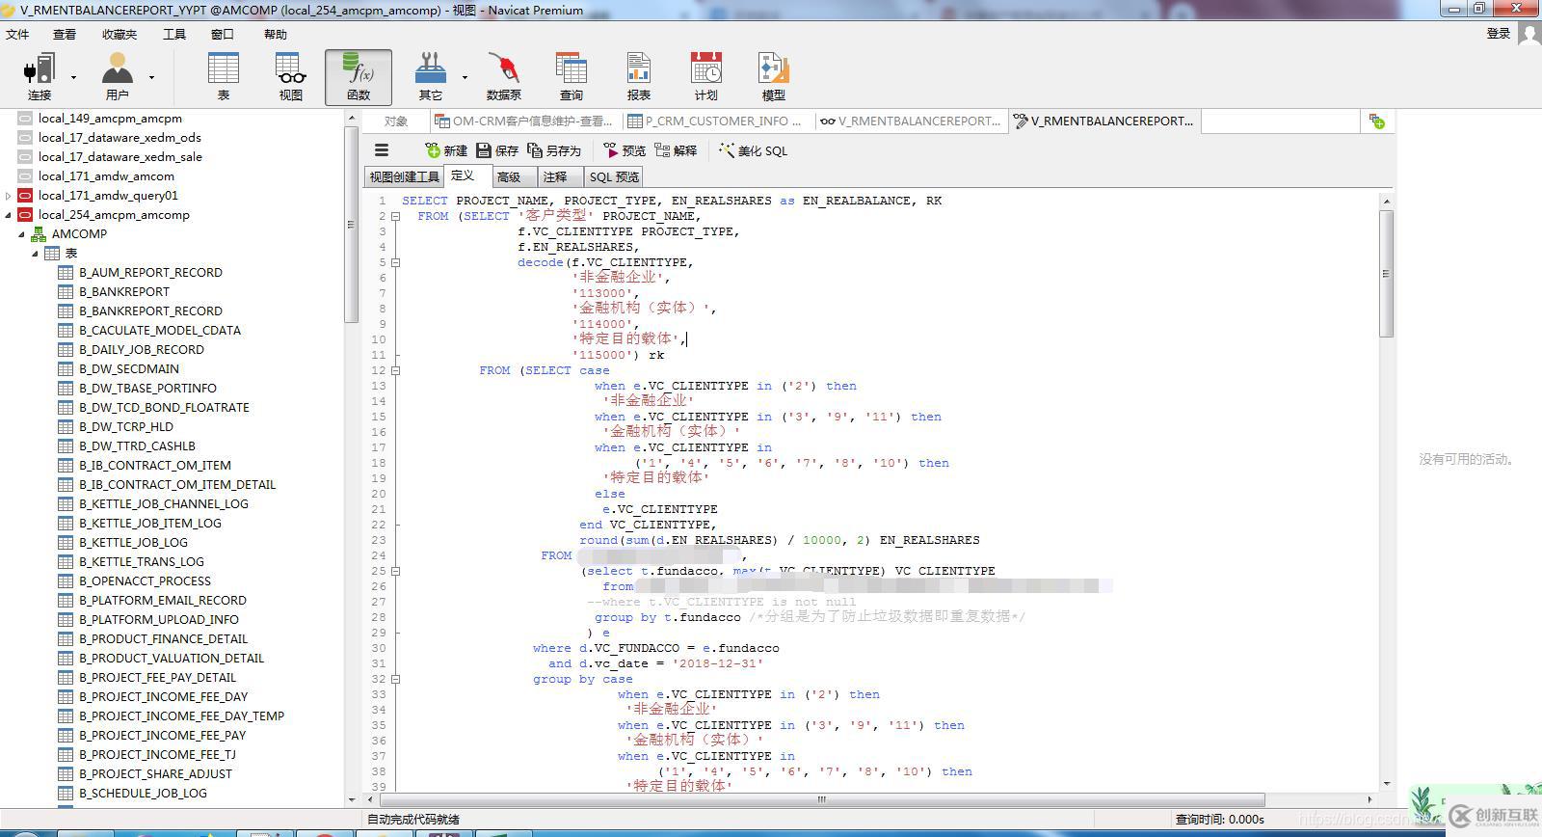Toggle the code fold at line 32
Image resolution: width=1542 pixels, height=837 pixels.
click(395, 679)
